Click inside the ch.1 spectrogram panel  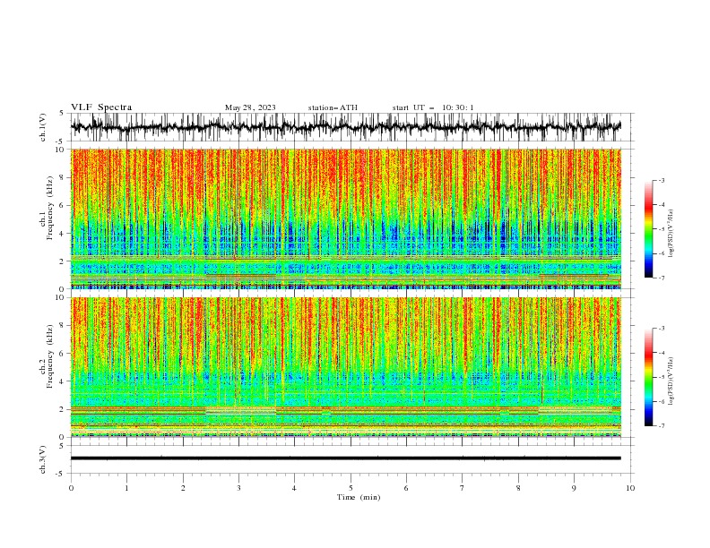pyautogui.click(x=346, y=218)
